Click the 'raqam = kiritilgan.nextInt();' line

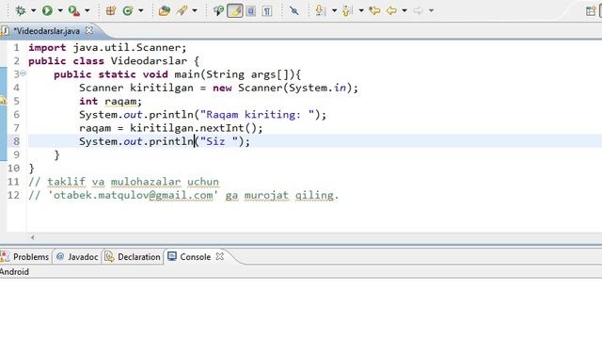[x=171, y=128]
